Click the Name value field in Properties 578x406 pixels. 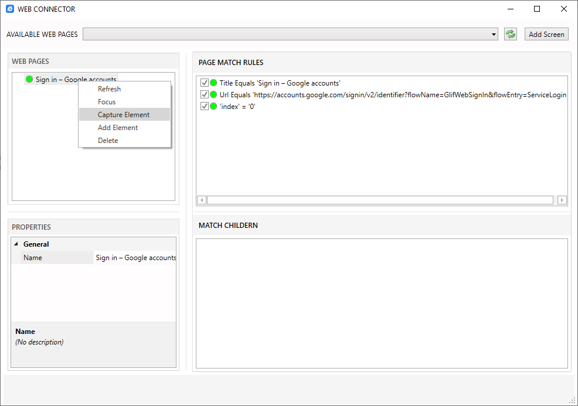135,257
